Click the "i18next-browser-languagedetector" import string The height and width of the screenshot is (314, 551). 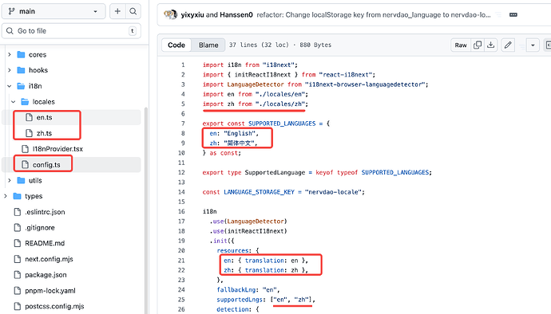click(365, 84)
